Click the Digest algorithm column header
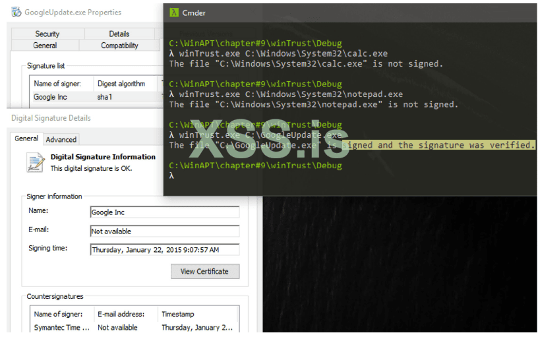The width and height of the screenshot is (538, 337). [121, 83]
